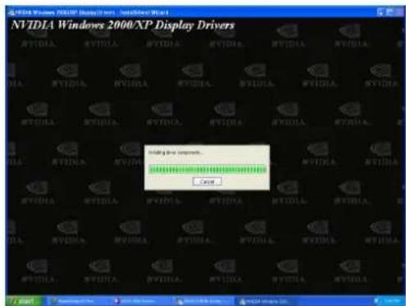Click the "Installing driver components..." status text
The width and height of the screenshot is (406, 306).
point(176,153)
